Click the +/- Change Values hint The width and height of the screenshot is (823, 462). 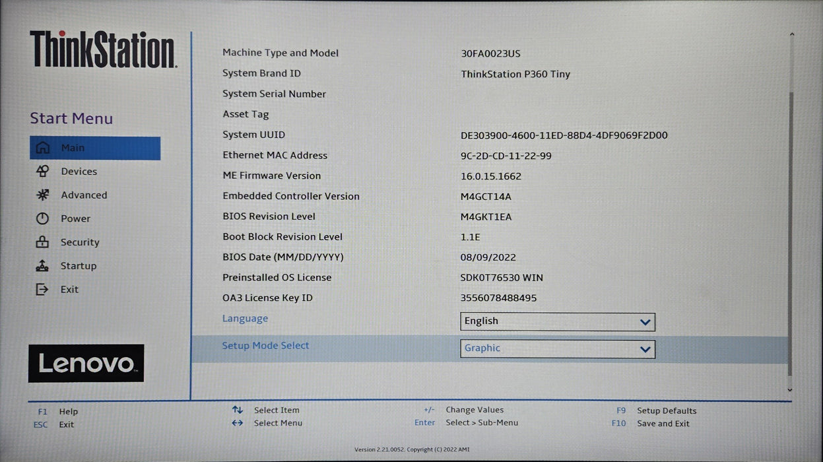tap(463, 410)
